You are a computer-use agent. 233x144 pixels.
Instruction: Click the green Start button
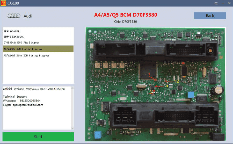(x=38, y=136)
